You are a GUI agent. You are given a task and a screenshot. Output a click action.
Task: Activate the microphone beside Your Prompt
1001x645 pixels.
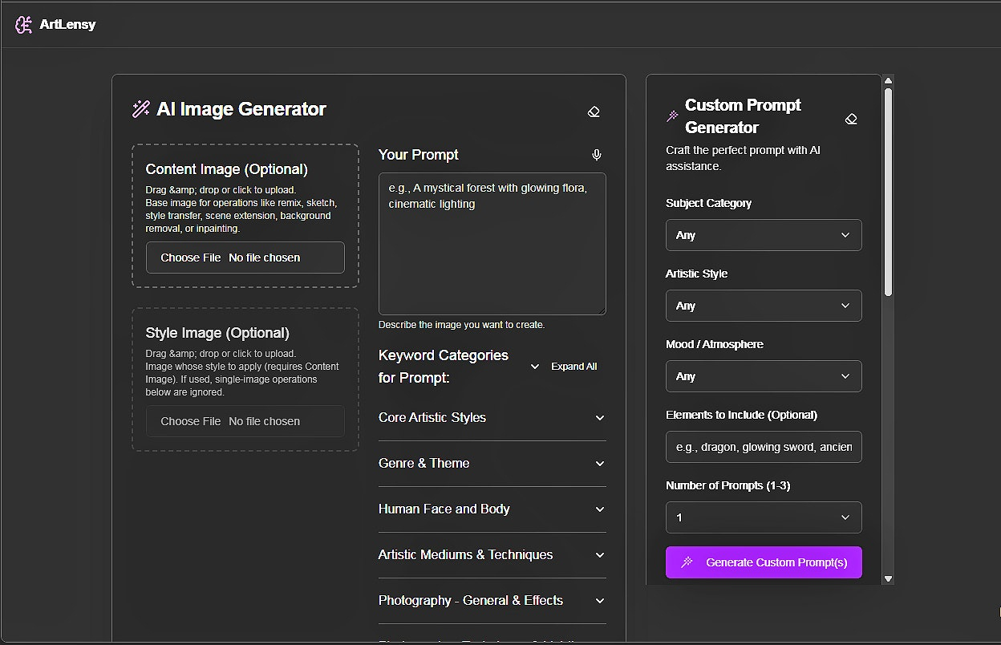click(596, 155)
